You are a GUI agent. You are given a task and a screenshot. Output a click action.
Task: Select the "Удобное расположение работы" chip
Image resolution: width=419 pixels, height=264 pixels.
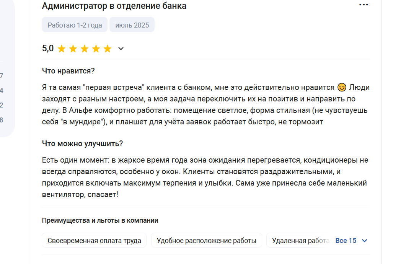click(x=207, y=241)
